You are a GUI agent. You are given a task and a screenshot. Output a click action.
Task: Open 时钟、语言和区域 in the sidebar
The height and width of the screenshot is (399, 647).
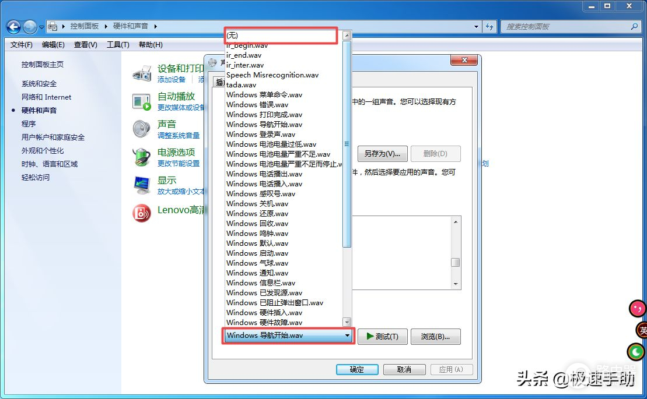click(x=50, y=164)
